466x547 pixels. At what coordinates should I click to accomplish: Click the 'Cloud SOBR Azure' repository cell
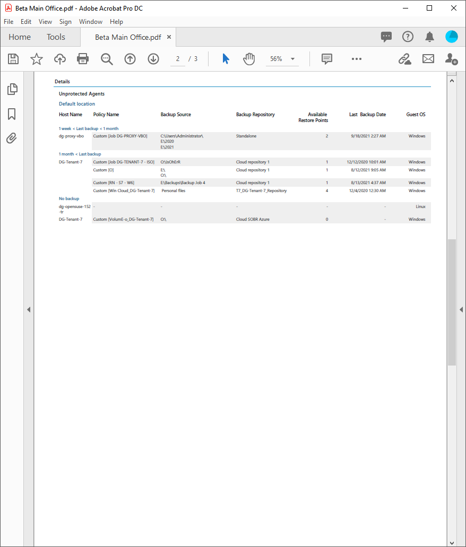click(x=253, y=220)
